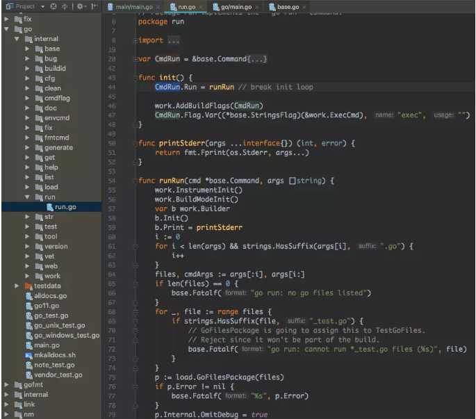Viewport: 476px width, 419px height.
Task: Switch to the main/main.go tab
Action: pos(134,7)
